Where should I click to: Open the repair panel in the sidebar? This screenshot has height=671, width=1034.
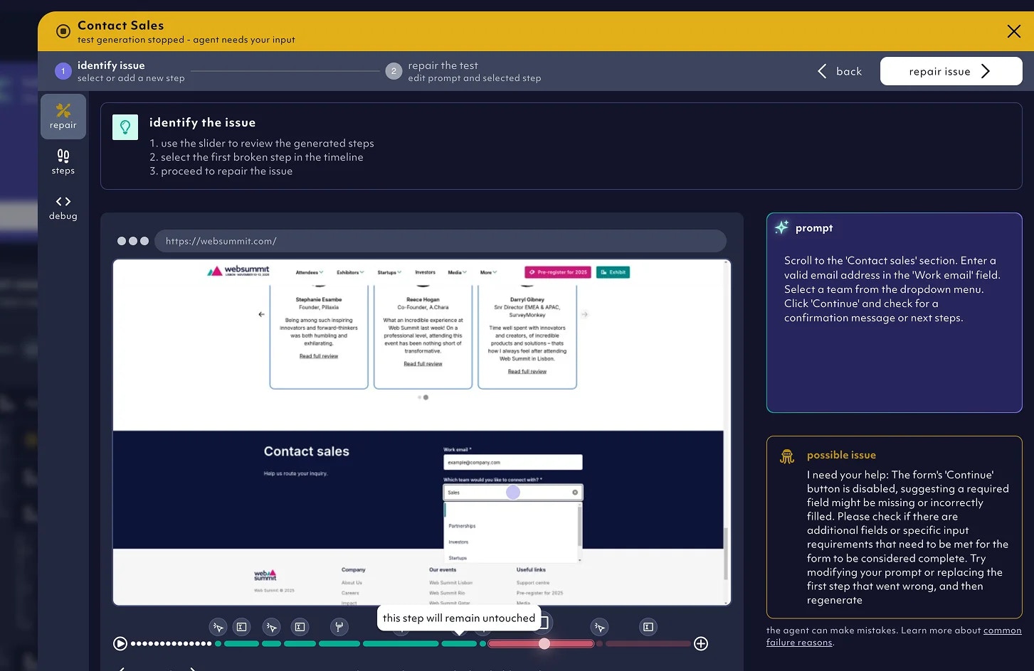[x=63, y=117]
